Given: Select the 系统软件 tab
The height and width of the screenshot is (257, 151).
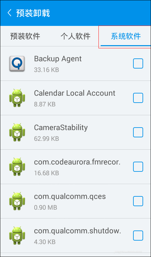Looking at the screenshot, I should tap(126, 36).
